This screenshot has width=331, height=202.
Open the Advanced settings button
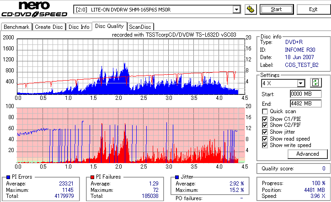pyautogui.click(x=308, y=154)
